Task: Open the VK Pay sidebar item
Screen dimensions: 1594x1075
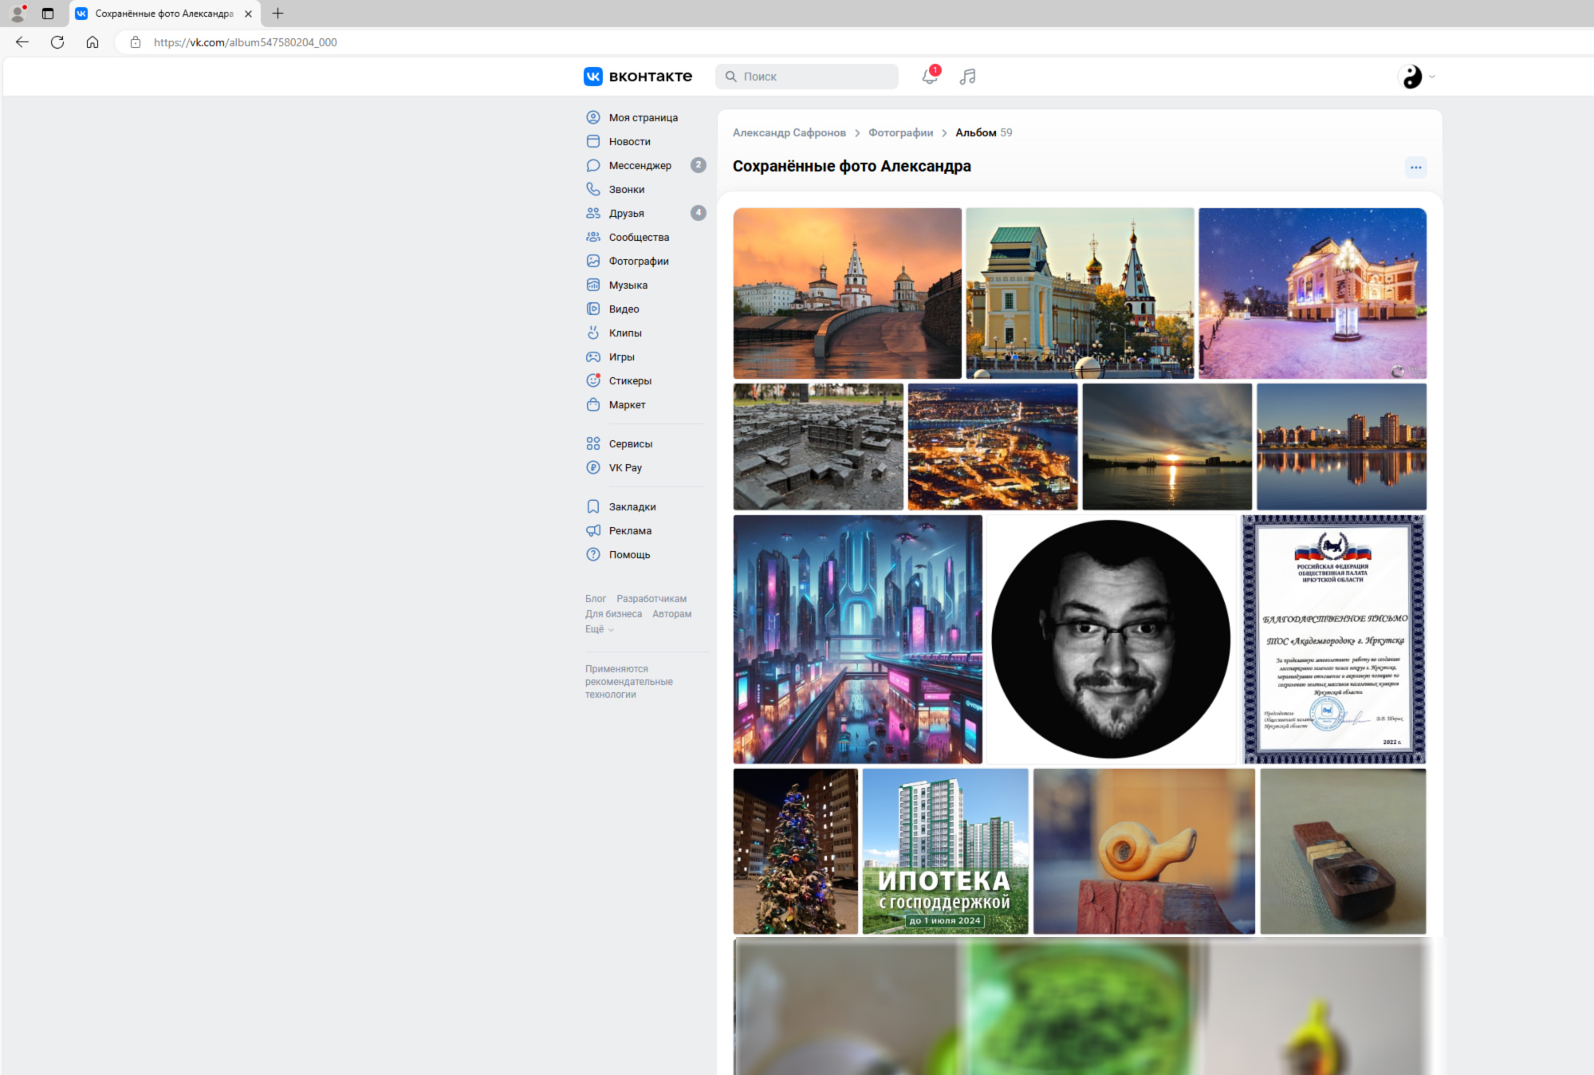Action: pyautogui.click(x=624, y=467)
